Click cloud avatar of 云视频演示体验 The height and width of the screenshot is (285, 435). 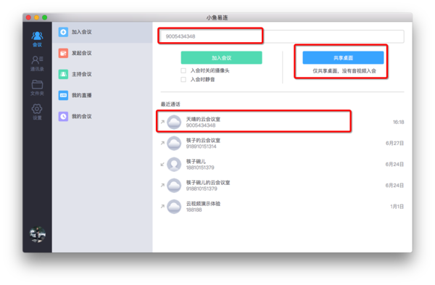pyautogui.click(x=174, y=207)
